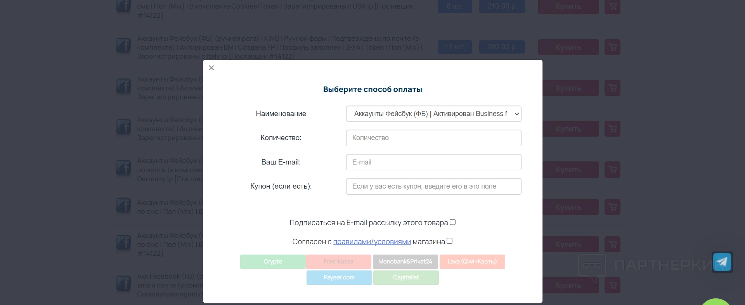Choose Payeer.com payment method
The height and width of the screenshot is (305, 745).
pyautogui.click(x=339, y=277)
